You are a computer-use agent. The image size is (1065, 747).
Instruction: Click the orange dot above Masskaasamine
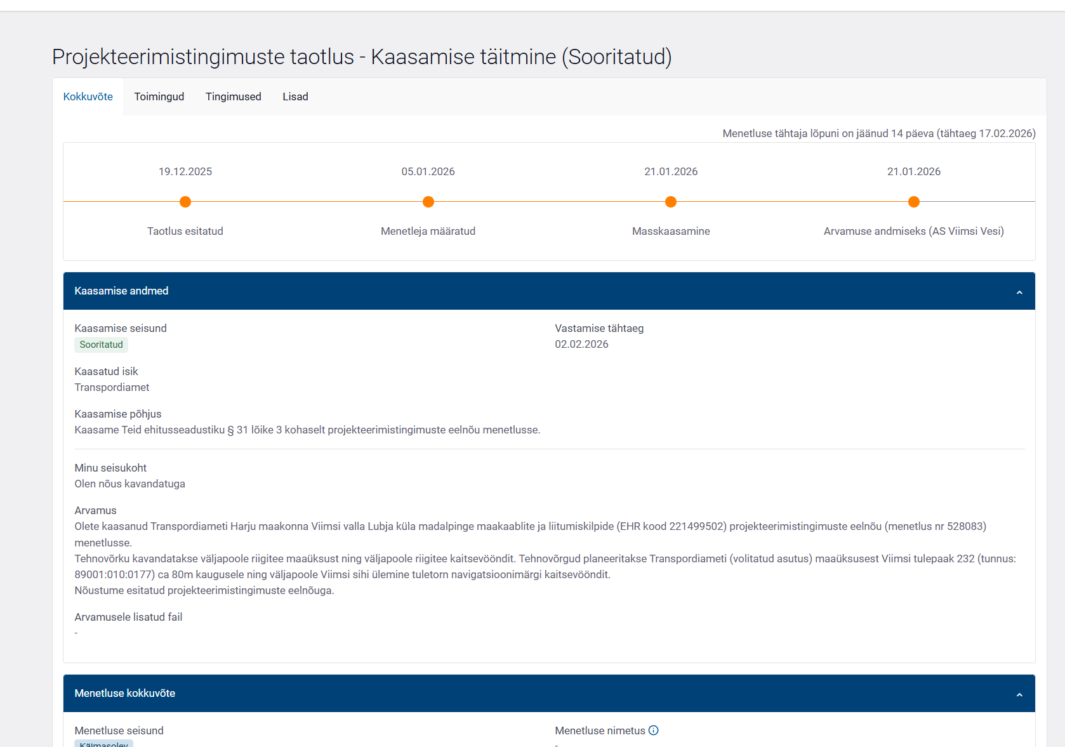pos(671,202)
